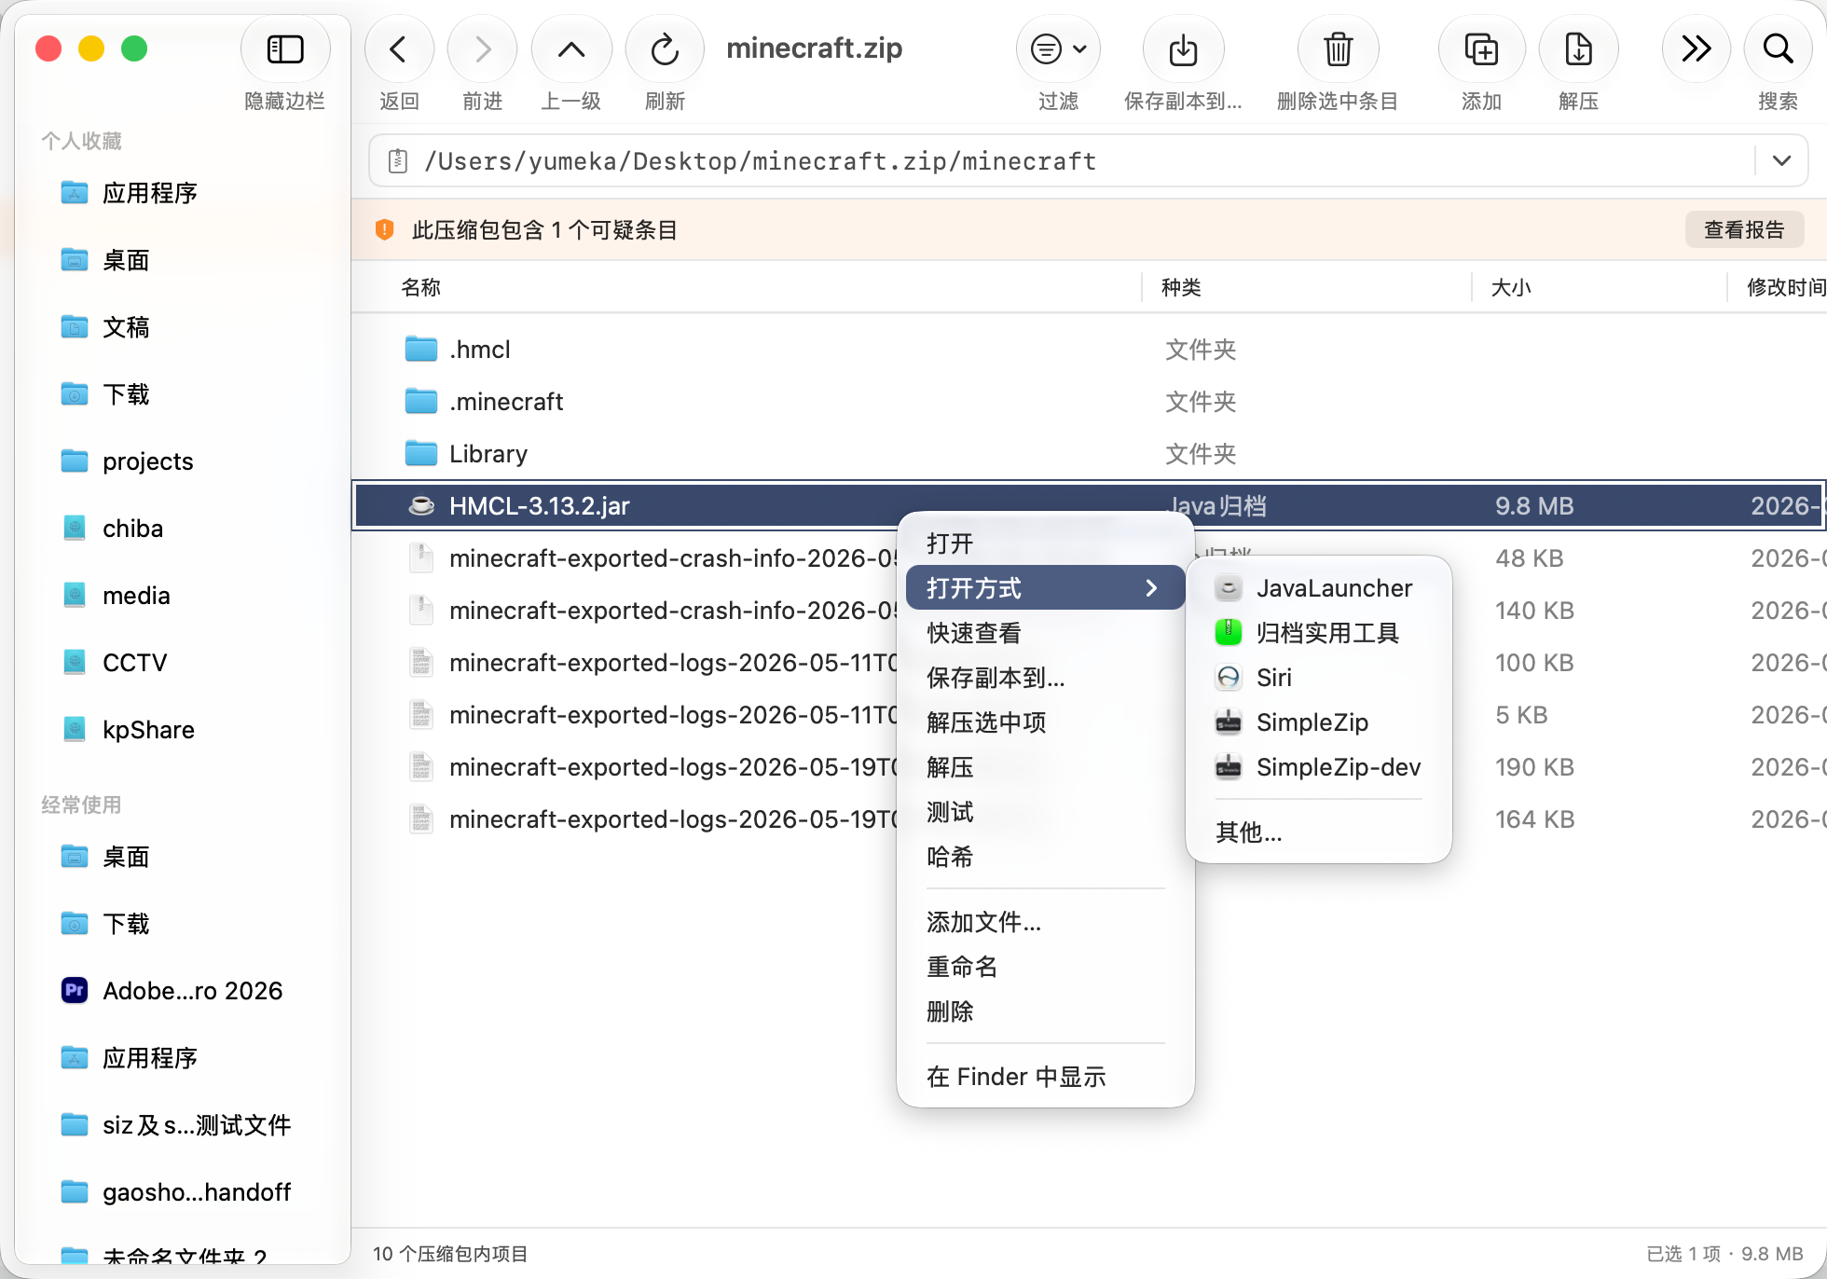This screenshot has height=1279, width=1827.
Task: Click the orange warning shield icon
Action: [x=384, y=230]
